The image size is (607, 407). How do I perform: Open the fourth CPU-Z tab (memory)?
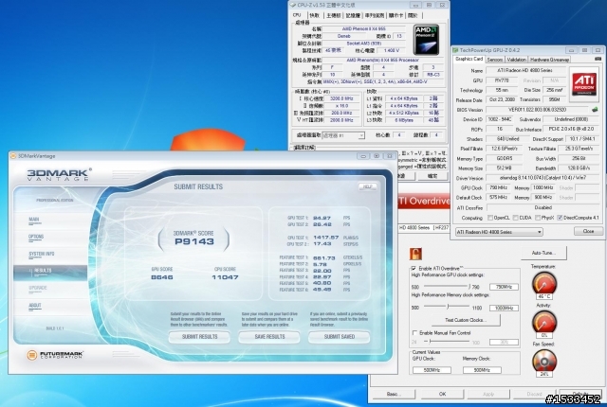[353, 15]
